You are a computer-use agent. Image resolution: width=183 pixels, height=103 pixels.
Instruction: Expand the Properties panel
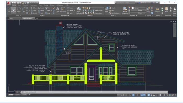133,16
